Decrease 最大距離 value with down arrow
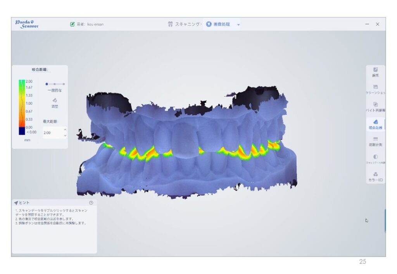The width and height of the screenshot is (397, 274). pyautogui.click(x=65, y=135)
